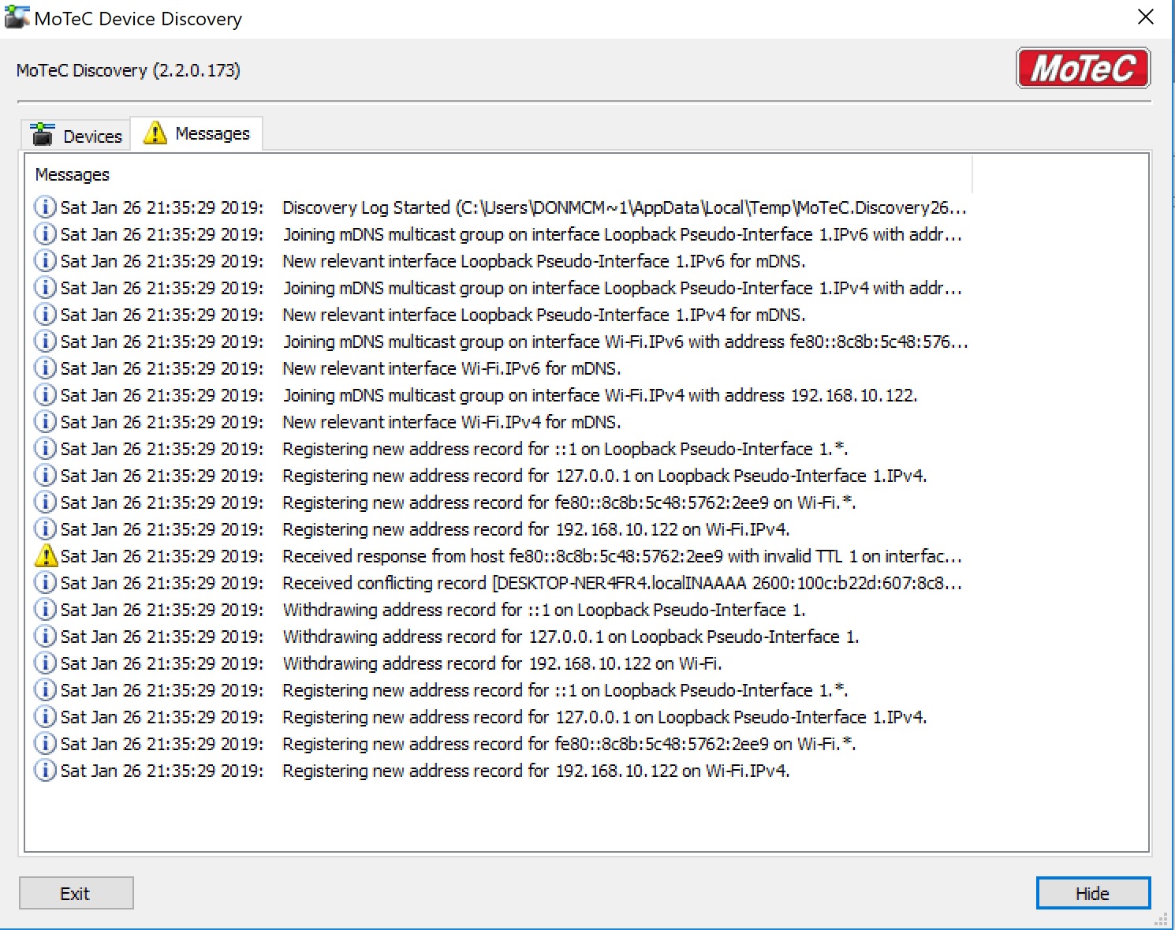Viewport: 1175px width, 930px height.
Task: Select 'Discovery Log Started' message text
Action: point(625,207)
